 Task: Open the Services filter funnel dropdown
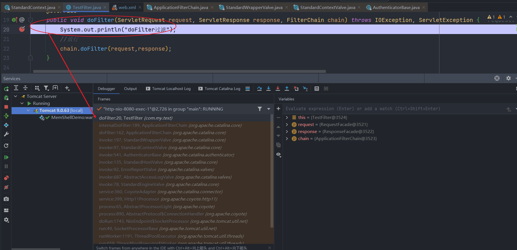pyautogui.click(x=46, y=88)
